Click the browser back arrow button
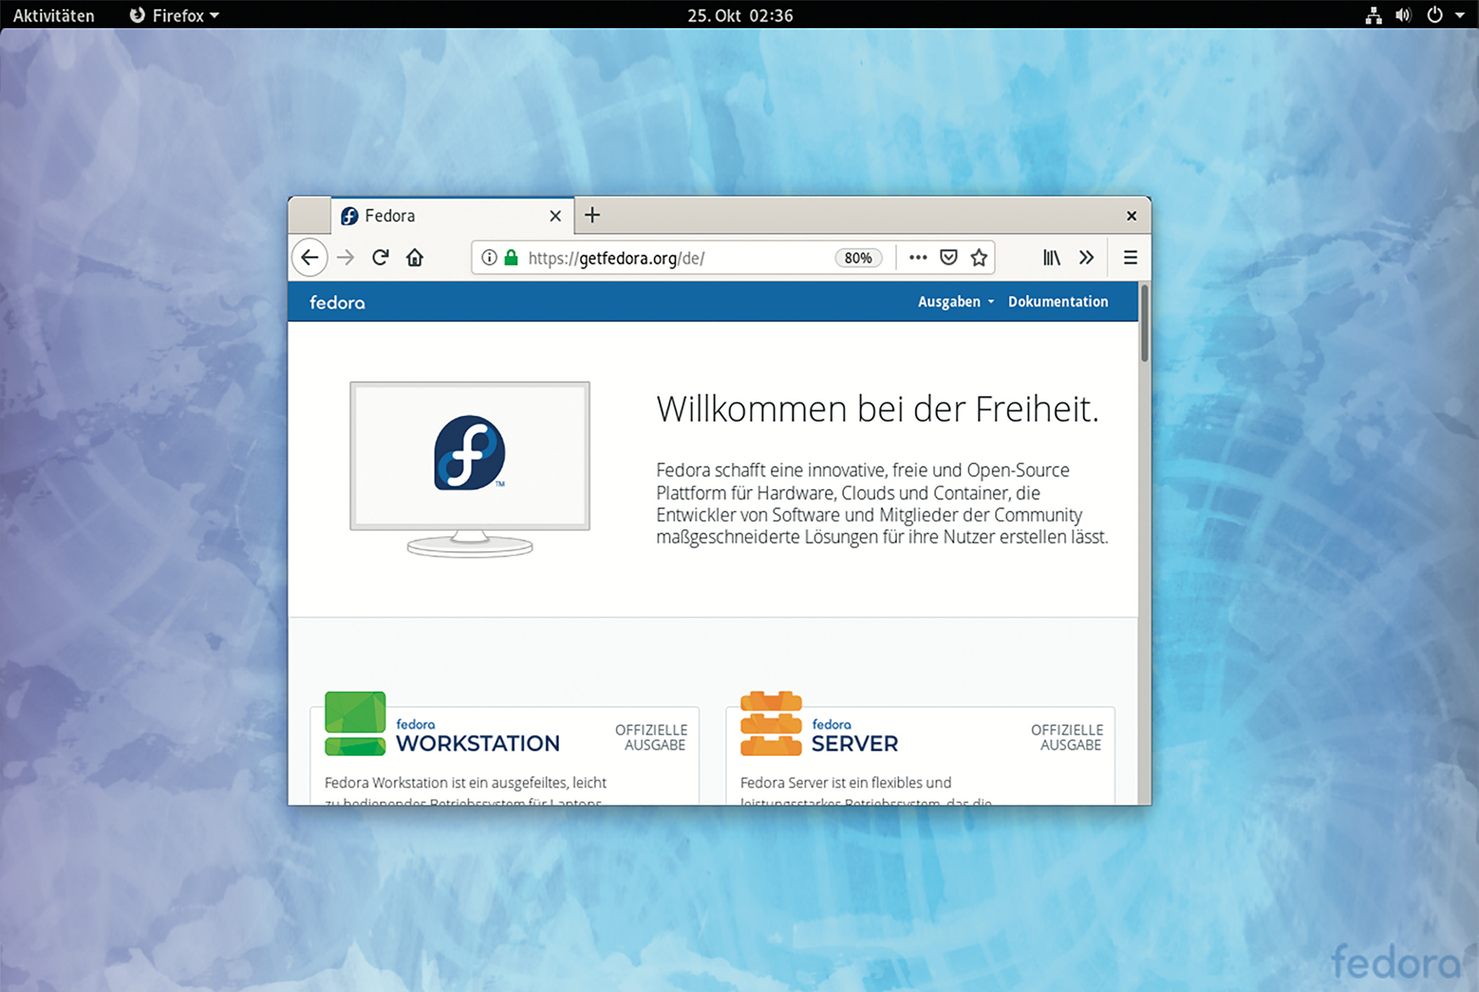This screenshot has width=1479, height=992. 310,258
